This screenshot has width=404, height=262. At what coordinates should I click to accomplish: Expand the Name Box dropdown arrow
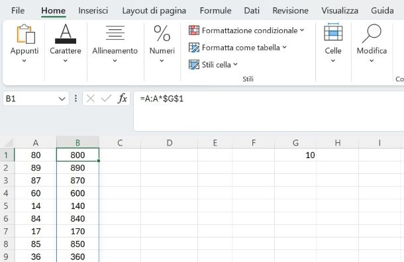click(x=62, y=99)
